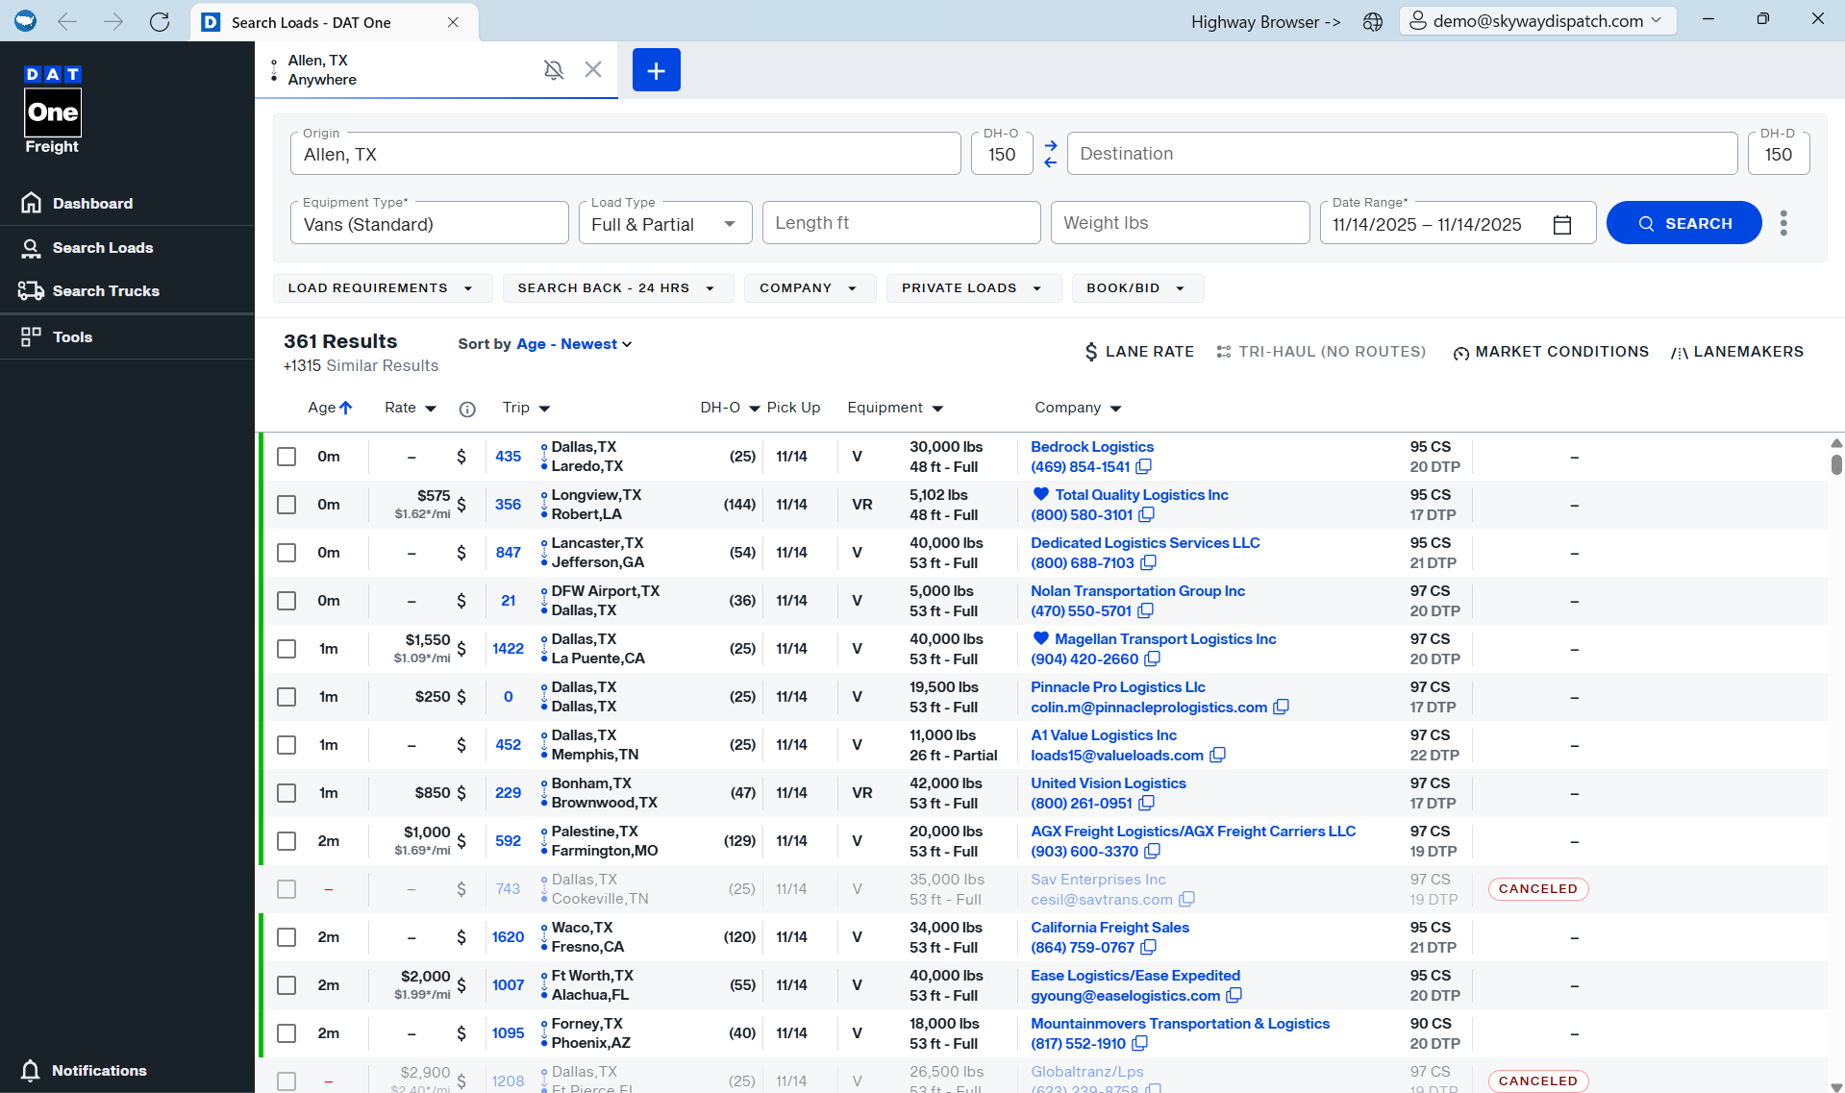Open the Tools sidebar panel

pyautogui.click(x=72, y=336)
